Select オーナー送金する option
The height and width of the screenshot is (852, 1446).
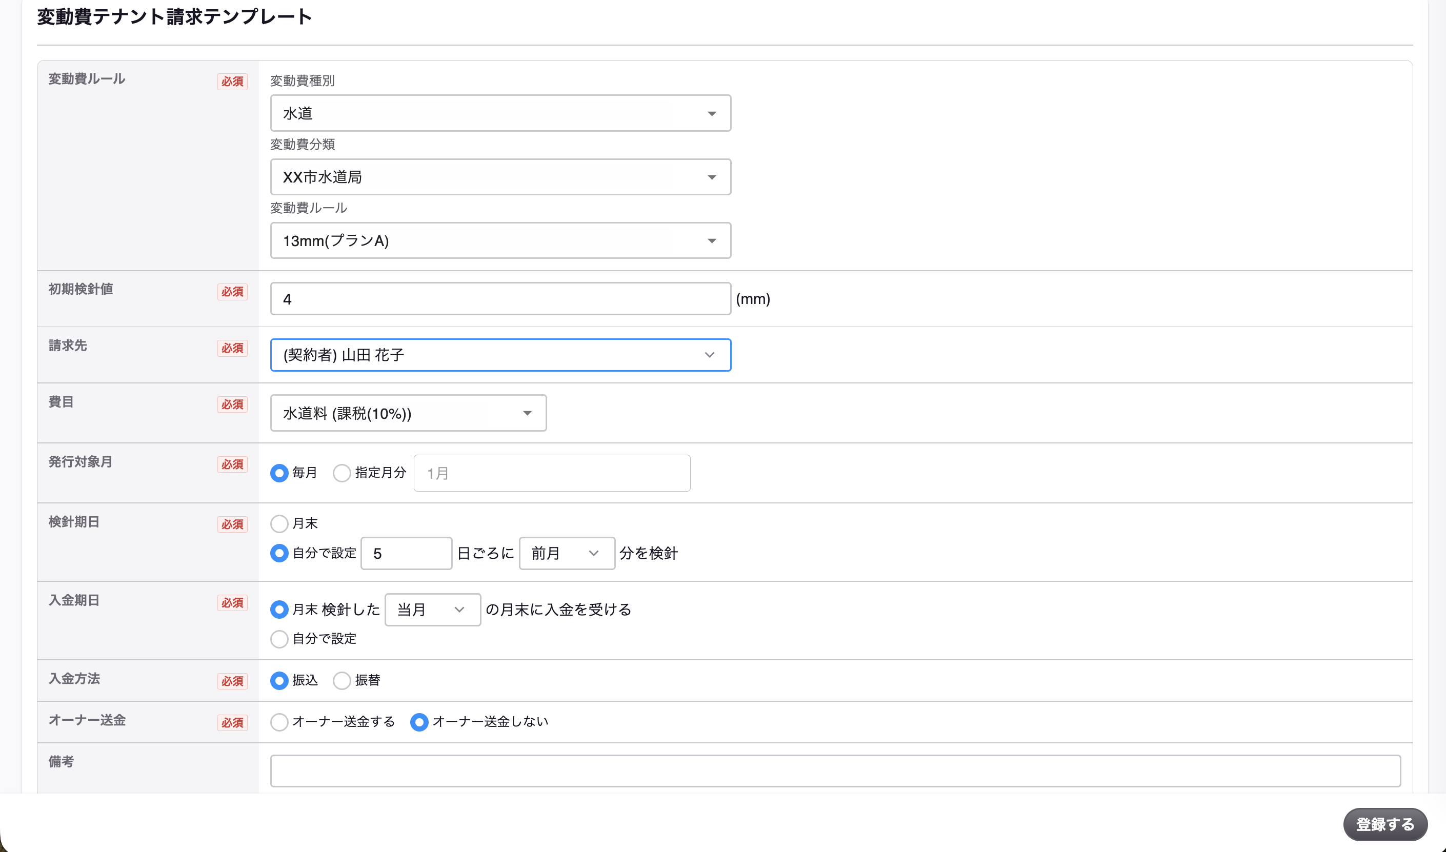tap(279, 722)
